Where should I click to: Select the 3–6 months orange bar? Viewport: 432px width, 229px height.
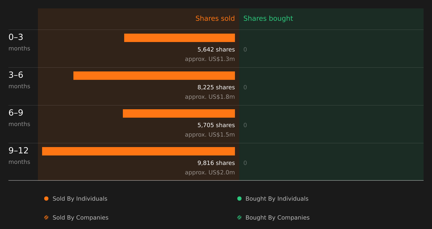tap(154, 76)
